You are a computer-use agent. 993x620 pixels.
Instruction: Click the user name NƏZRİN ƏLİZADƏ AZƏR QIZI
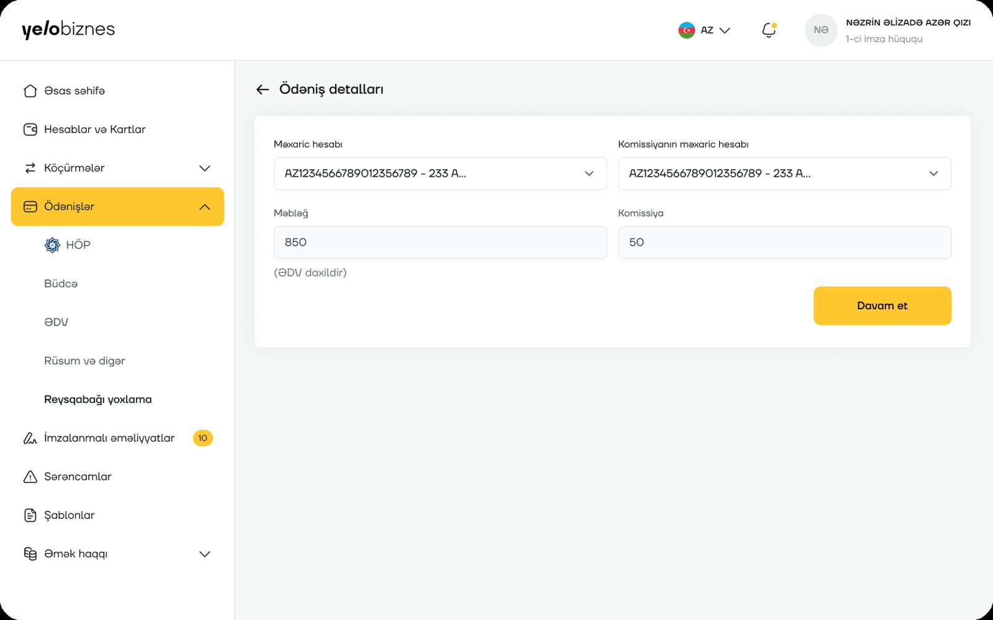tap(908, 23)
